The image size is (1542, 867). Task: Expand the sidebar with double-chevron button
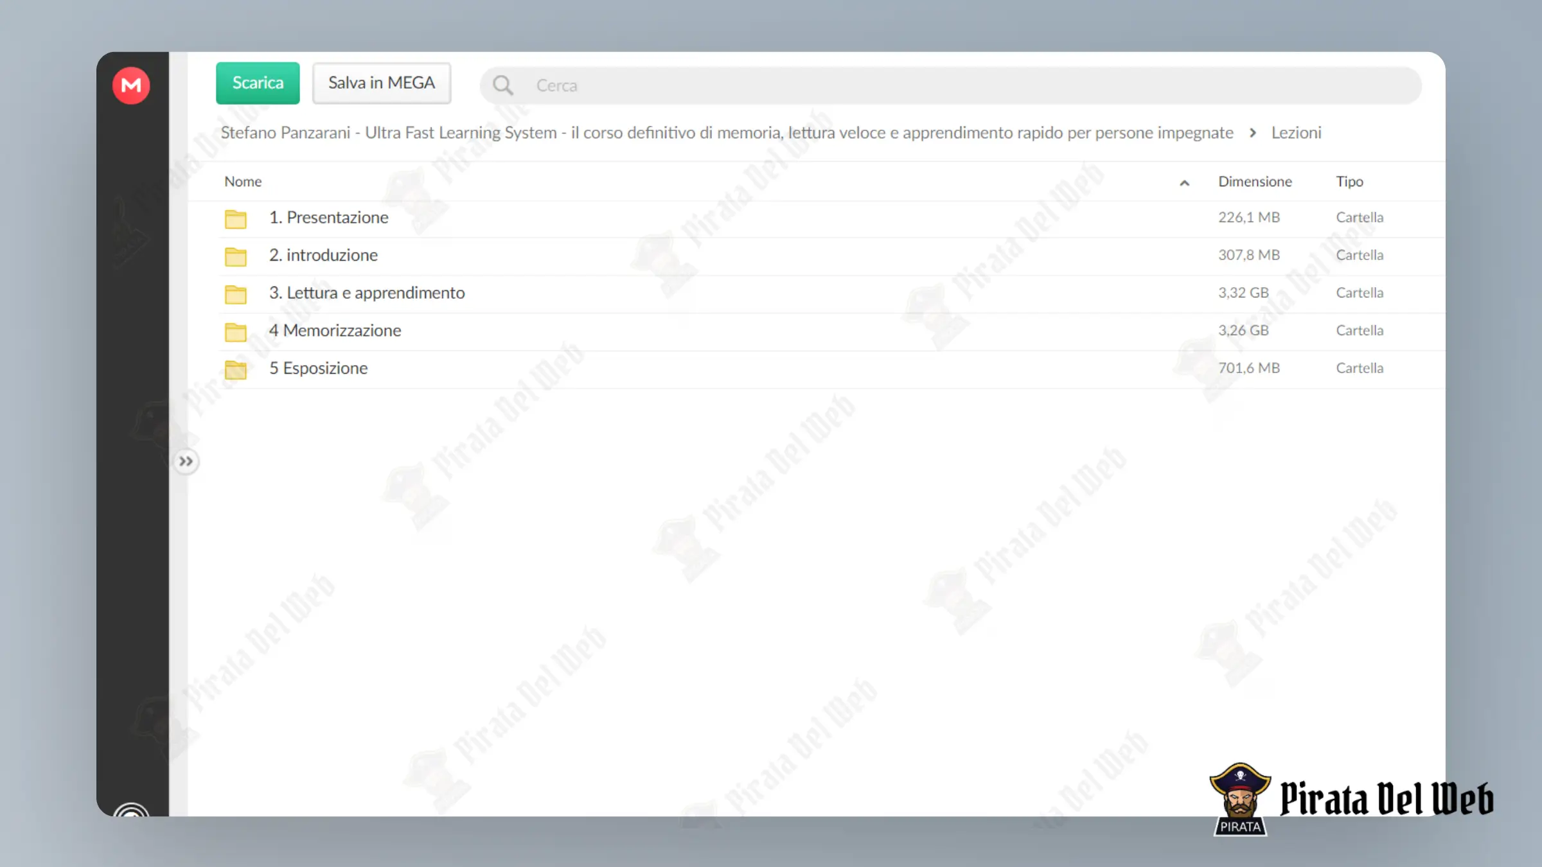pyautogui.click(x=186, y=461)
